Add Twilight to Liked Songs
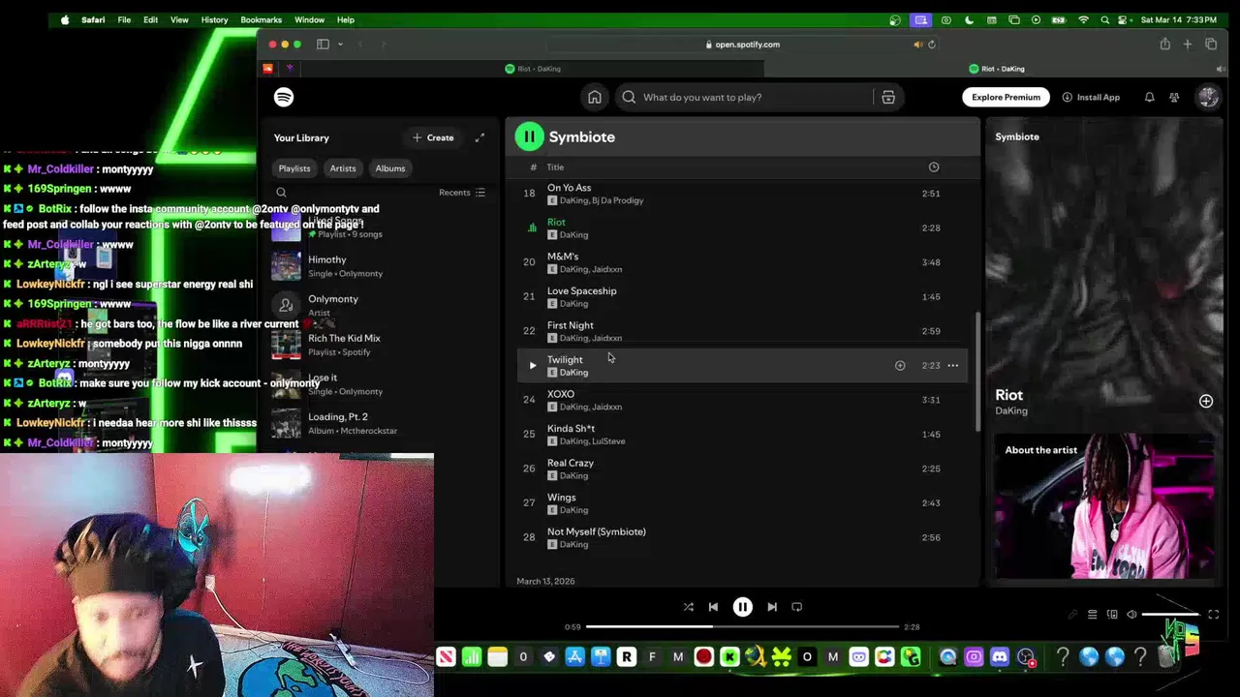 900,366
